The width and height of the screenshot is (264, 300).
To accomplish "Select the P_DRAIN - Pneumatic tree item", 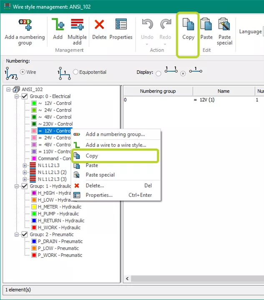I will [x=60, y=242].
